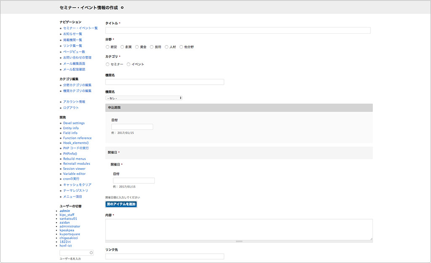This screenshot has height=263, width=431.
Task: Open the 機関名 dropdown showing なし
Action: [x=144, y=98]
